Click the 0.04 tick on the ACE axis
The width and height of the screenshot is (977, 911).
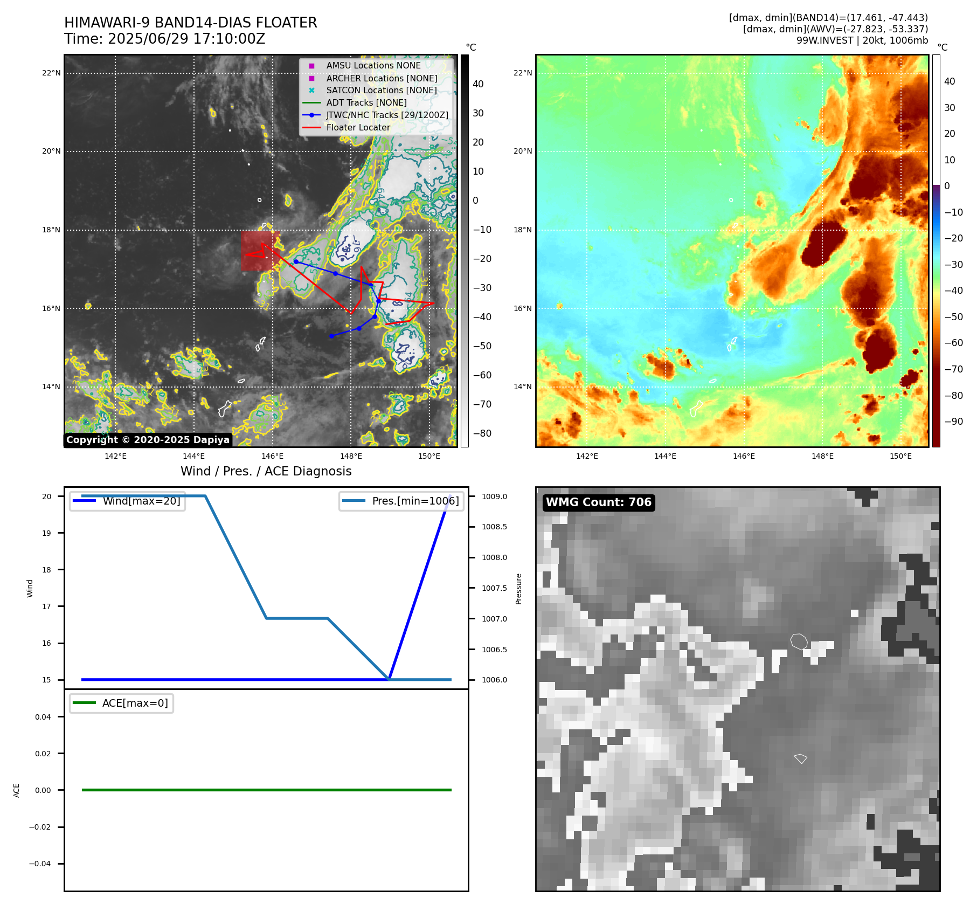pos(43,717)
